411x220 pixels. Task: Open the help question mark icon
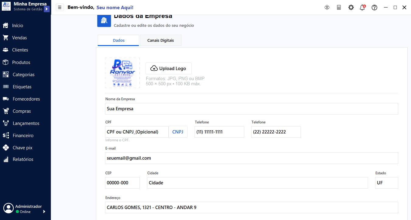[x=374, y=8]
